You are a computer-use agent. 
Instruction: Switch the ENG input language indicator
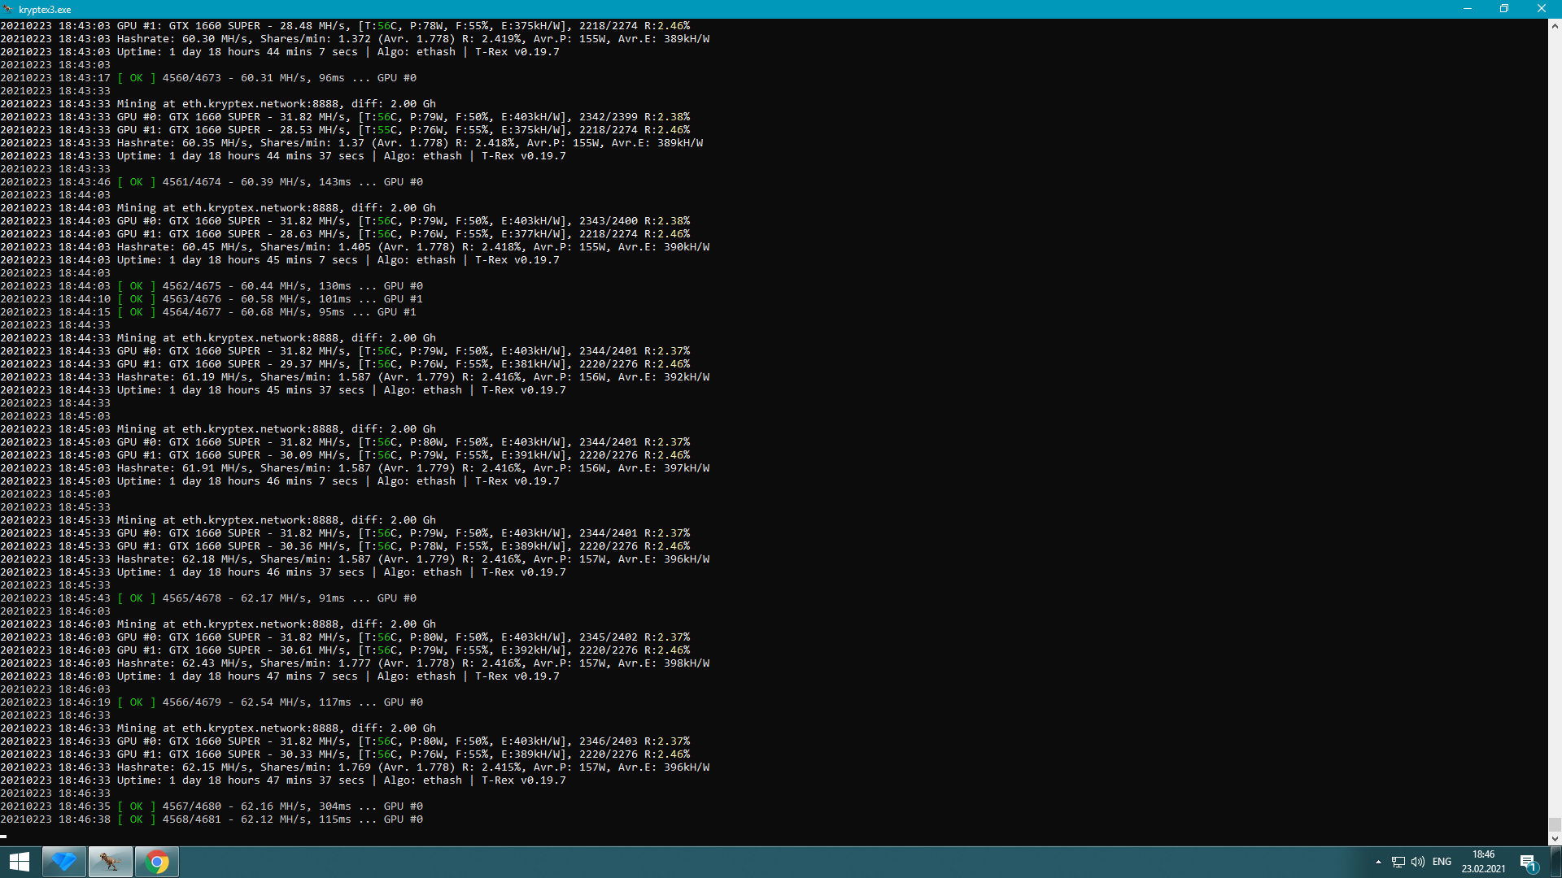point(1442,862)
